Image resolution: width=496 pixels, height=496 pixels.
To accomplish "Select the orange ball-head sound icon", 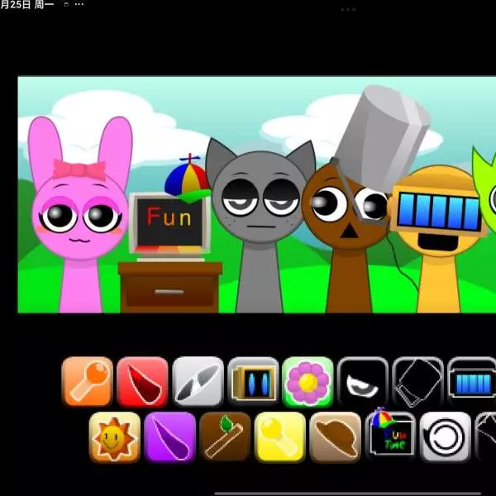I will click(x=88, y=381).
